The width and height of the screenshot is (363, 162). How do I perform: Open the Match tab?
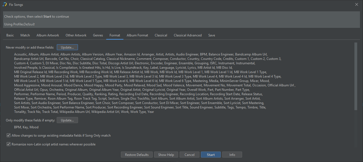25,35
